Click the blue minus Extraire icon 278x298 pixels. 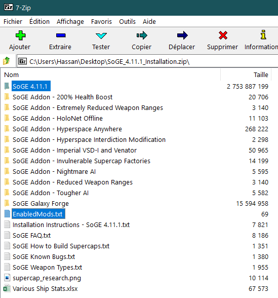point(61,35)
